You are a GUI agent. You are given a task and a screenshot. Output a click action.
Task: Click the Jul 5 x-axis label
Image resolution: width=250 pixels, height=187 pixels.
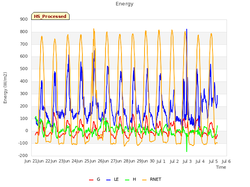pos(213,162)
